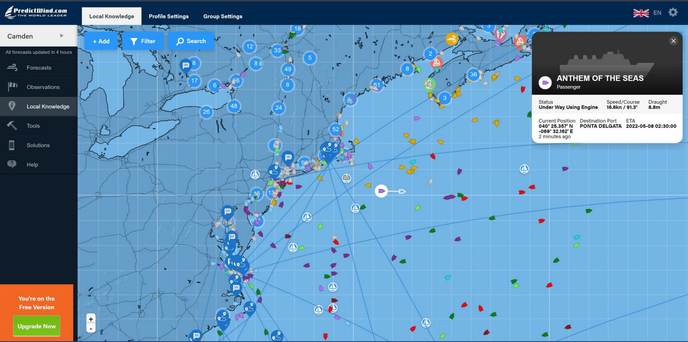Screen dimensions: 688x342
Task: Change language via the EN label
Action: click(x=657, y=13)
